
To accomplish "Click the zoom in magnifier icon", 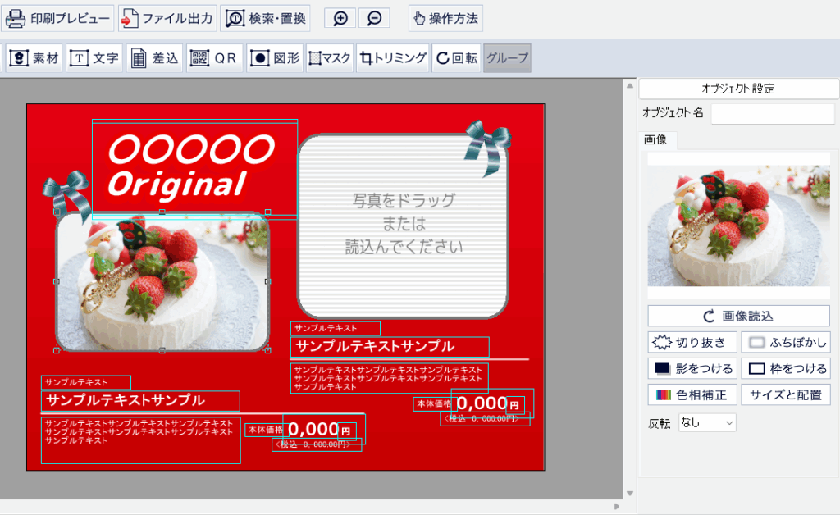I will (x=340, y=18).
